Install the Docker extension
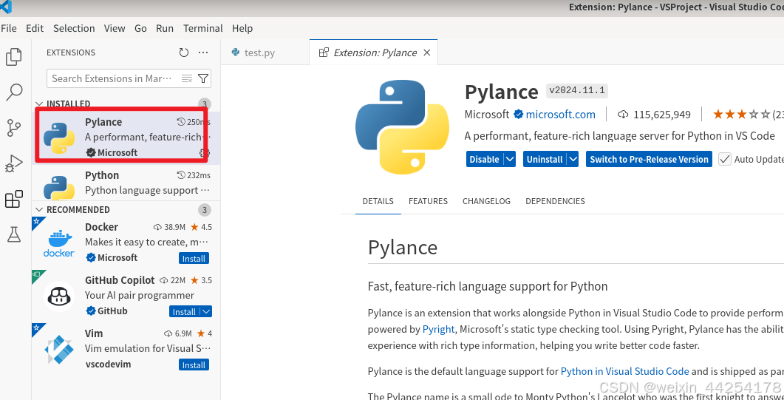The image size is (784, 400). pos(194,259)
